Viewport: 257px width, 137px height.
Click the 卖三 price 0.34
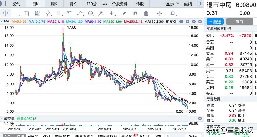tap(229, 53)
